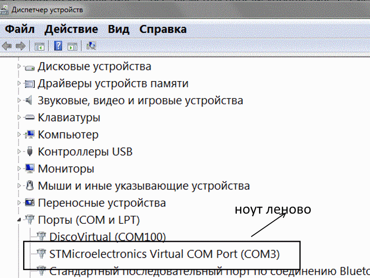Click the Forward arrow toolbar icon
This screenshot has height=278, width=370.
point(20,46)
